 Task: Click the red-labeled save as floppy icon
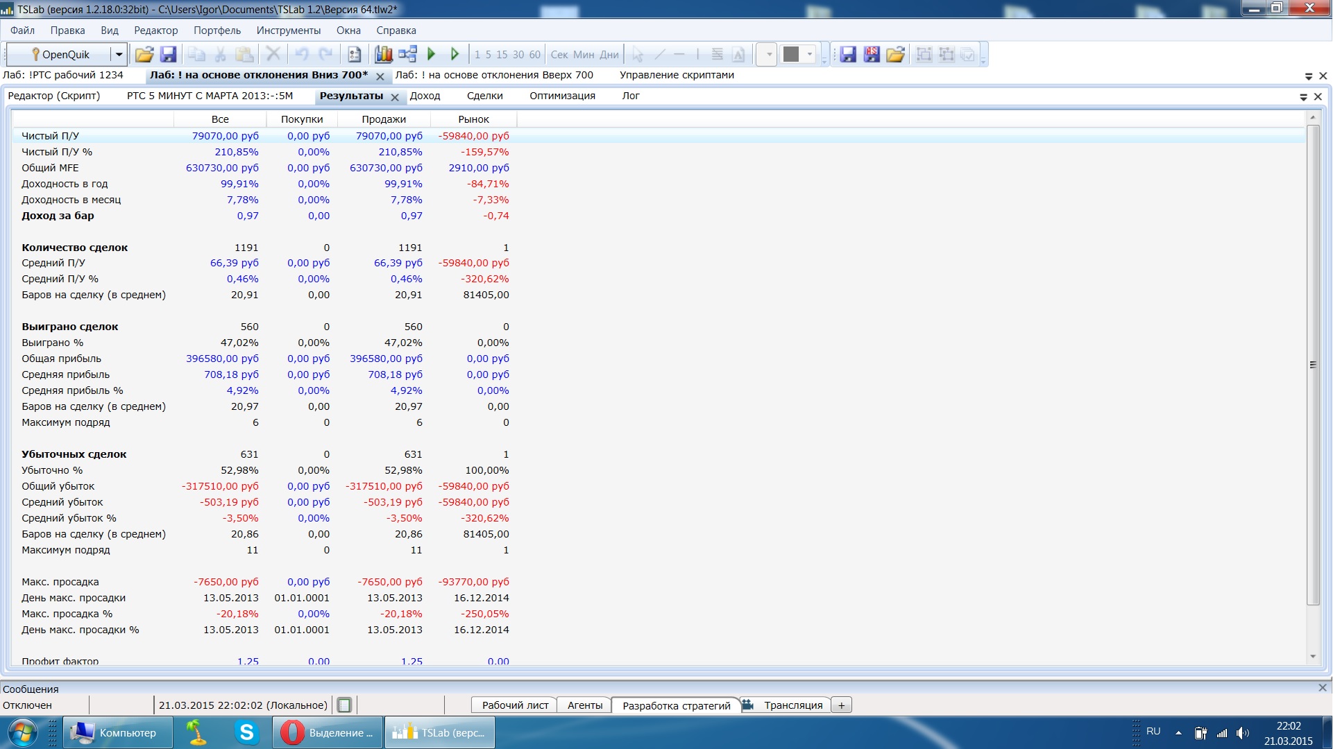pos(872,54)
